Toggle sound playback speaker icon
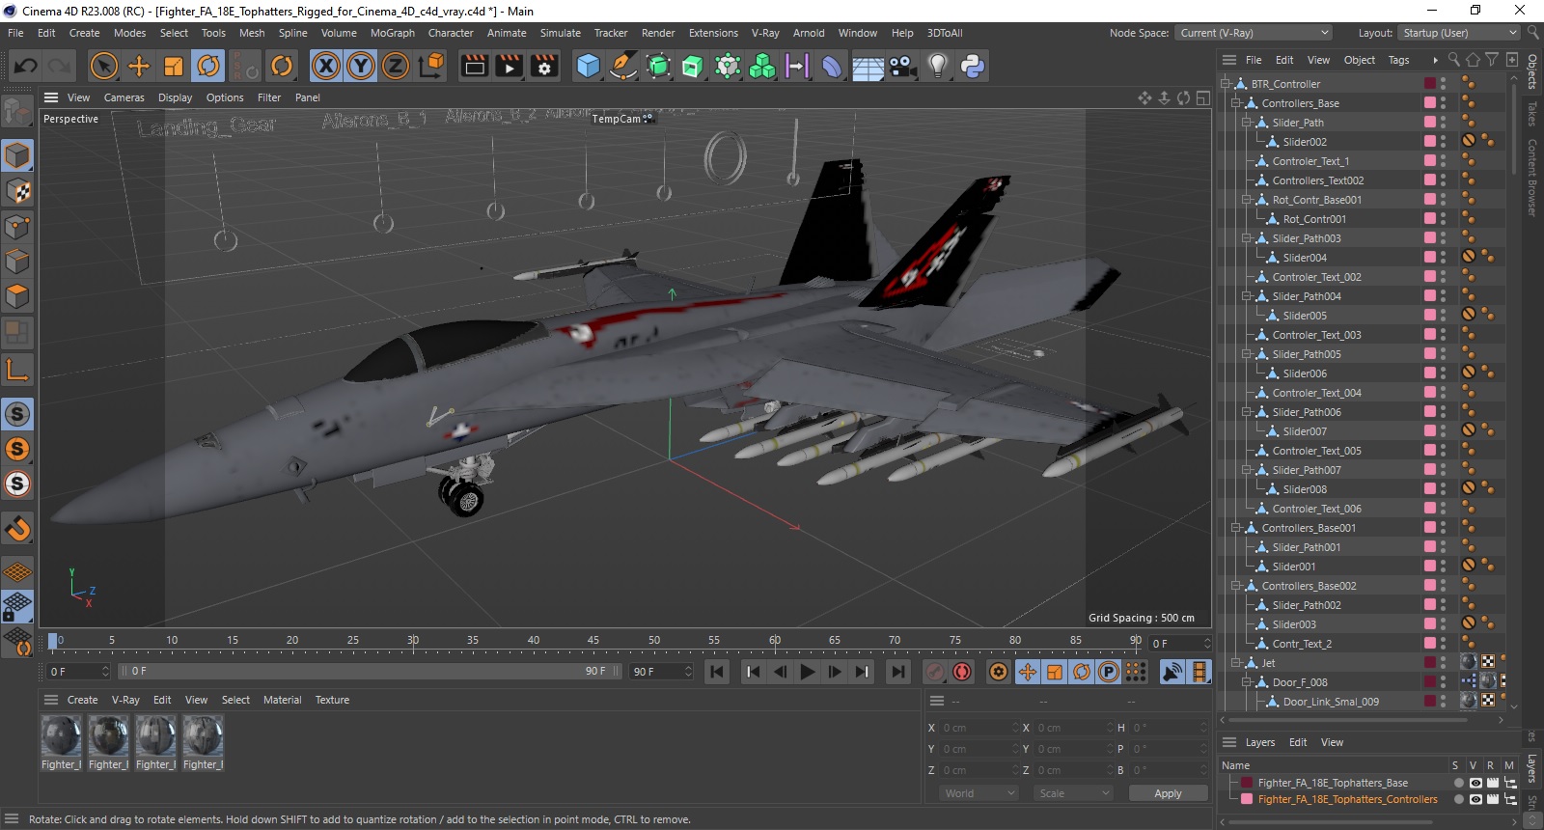The image size is (1544, 830). pyautogui.click(x=1172, y=672)
